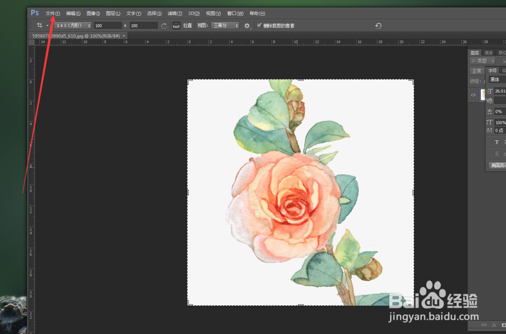Click the font size TT icon

point(489,91)
